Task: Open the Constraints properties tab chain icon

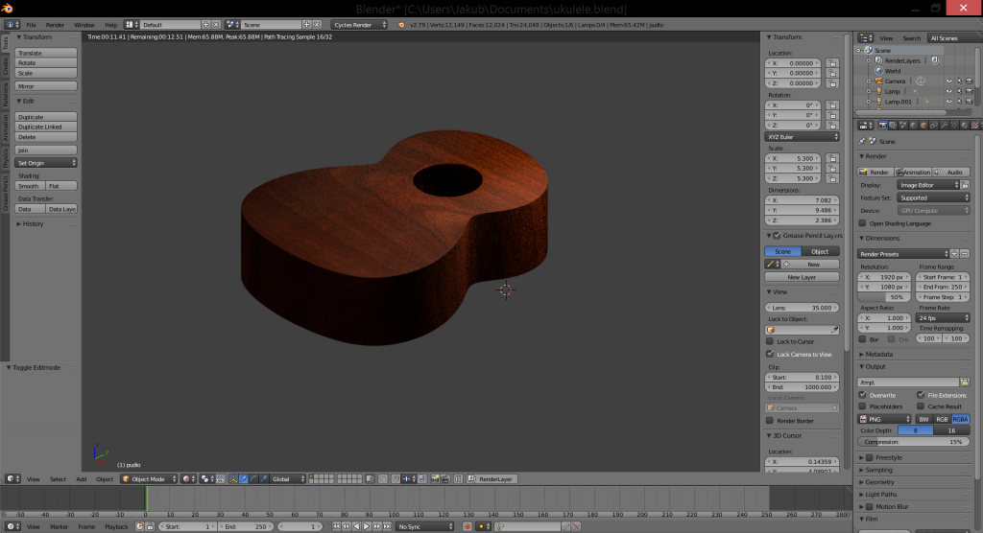Action: coord(934,126)
